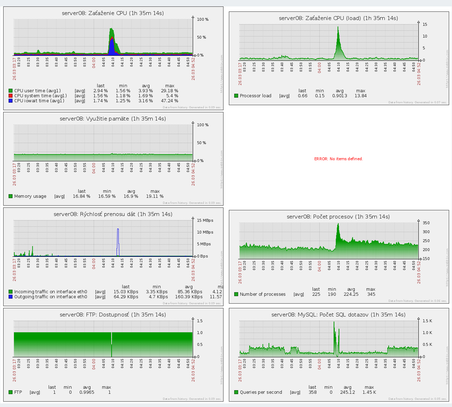Click the red CPU system time legend swatch
The width and height of the screenshot is (452, 407).
click(10, 96)
